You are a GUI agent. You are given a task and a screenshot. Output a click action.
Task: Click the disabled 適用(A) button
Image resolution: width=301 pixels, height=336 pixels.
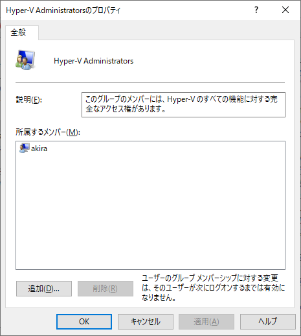[206, 322]
